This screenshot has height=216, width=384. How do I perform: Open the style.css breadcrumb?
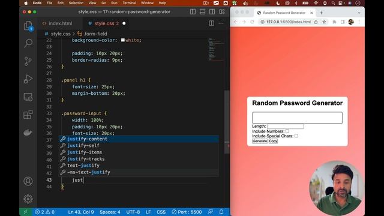click(58, 34)
